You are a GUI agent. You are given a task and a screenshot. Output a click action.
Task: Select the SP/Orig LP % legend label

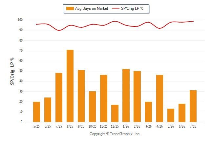point(132,9)
